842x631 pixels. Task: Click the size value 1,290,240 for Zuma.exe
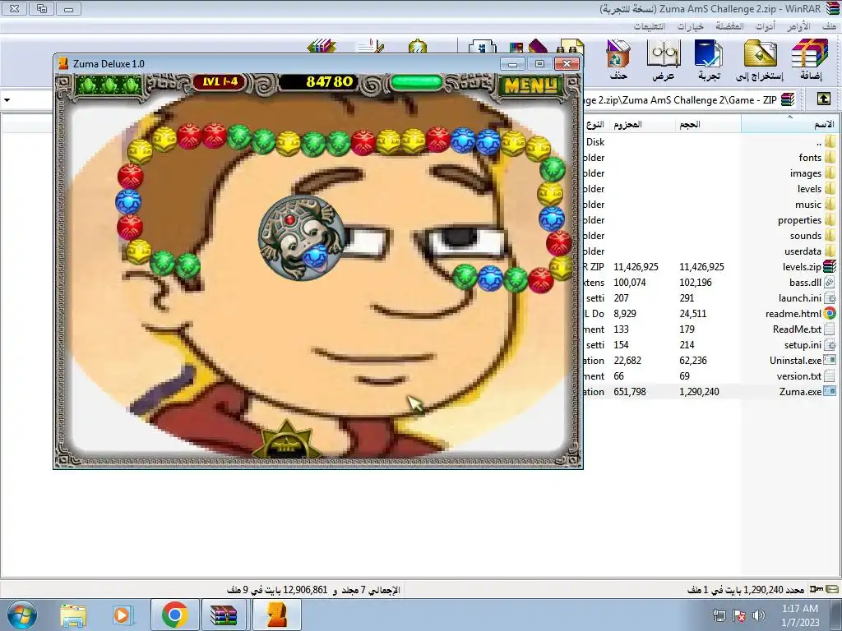(699, 392)
